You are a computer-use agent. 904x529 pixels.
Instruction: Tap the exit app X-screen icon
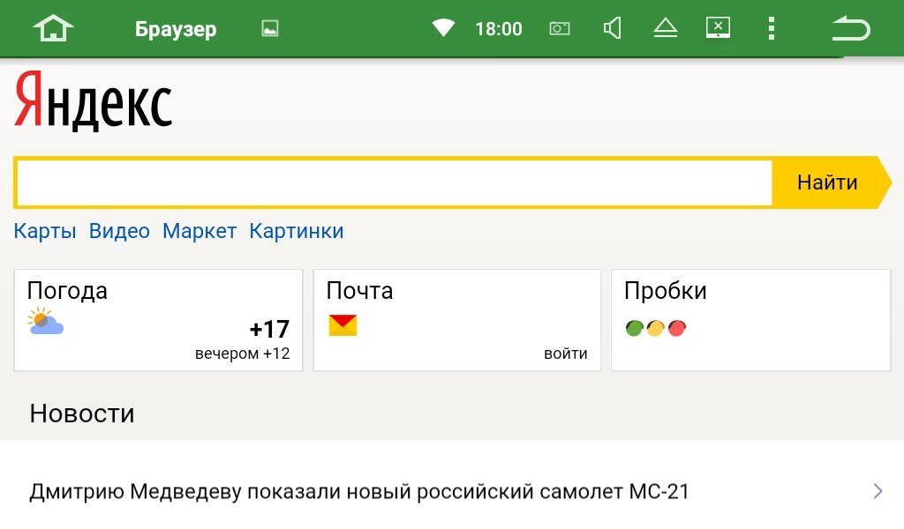coord(718,27)
